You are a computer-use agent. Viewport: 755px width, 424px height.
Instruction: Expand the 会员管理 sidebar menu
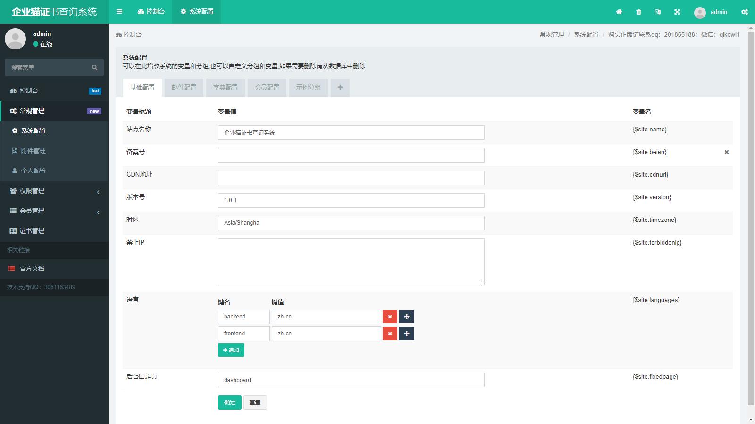54,211
